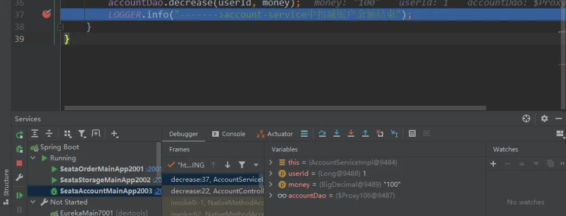This screenshot has width=566, height=216.
Task: Hide the Services panel with the minus icon
Action: pyautogui.click(x=559, y=118)
